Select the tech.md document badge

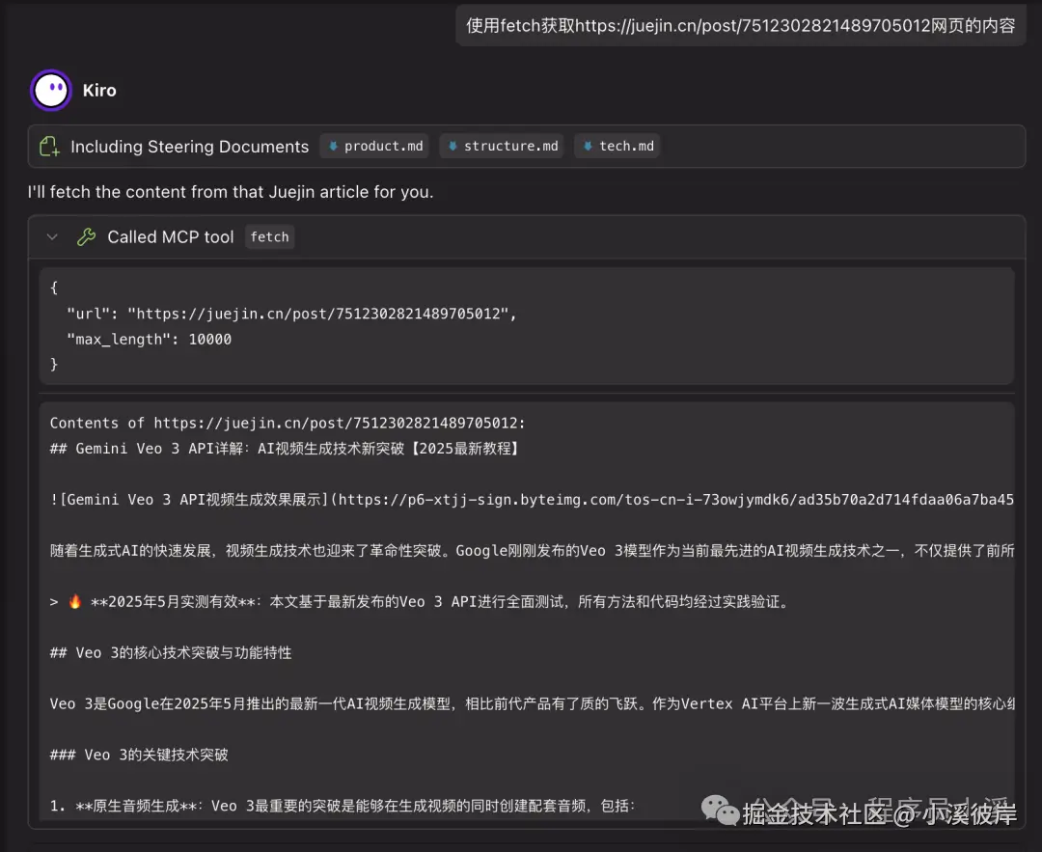[x=617, y=146]
